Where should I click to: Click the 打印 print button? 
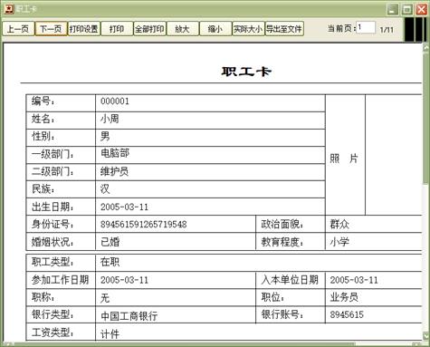[117, 29]
